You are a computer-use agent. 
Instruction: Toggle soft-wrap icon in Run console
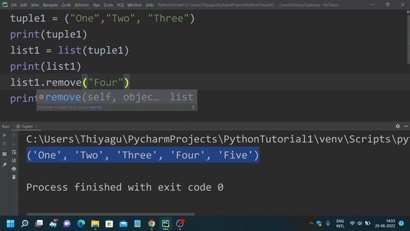point(14,152)
